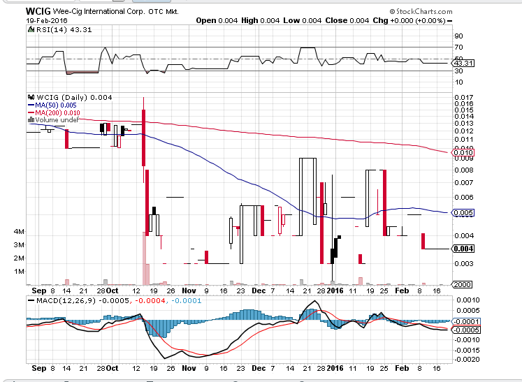Click the bold 0.004 last price tag
The image size is (522, 382).
[463, 249]
